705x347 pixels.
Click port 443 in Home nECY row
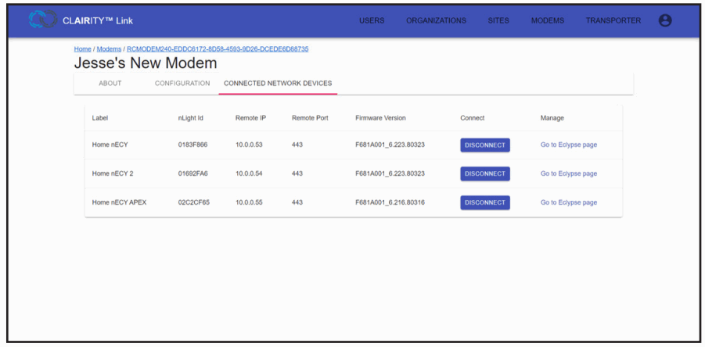(x=297, y=145)
